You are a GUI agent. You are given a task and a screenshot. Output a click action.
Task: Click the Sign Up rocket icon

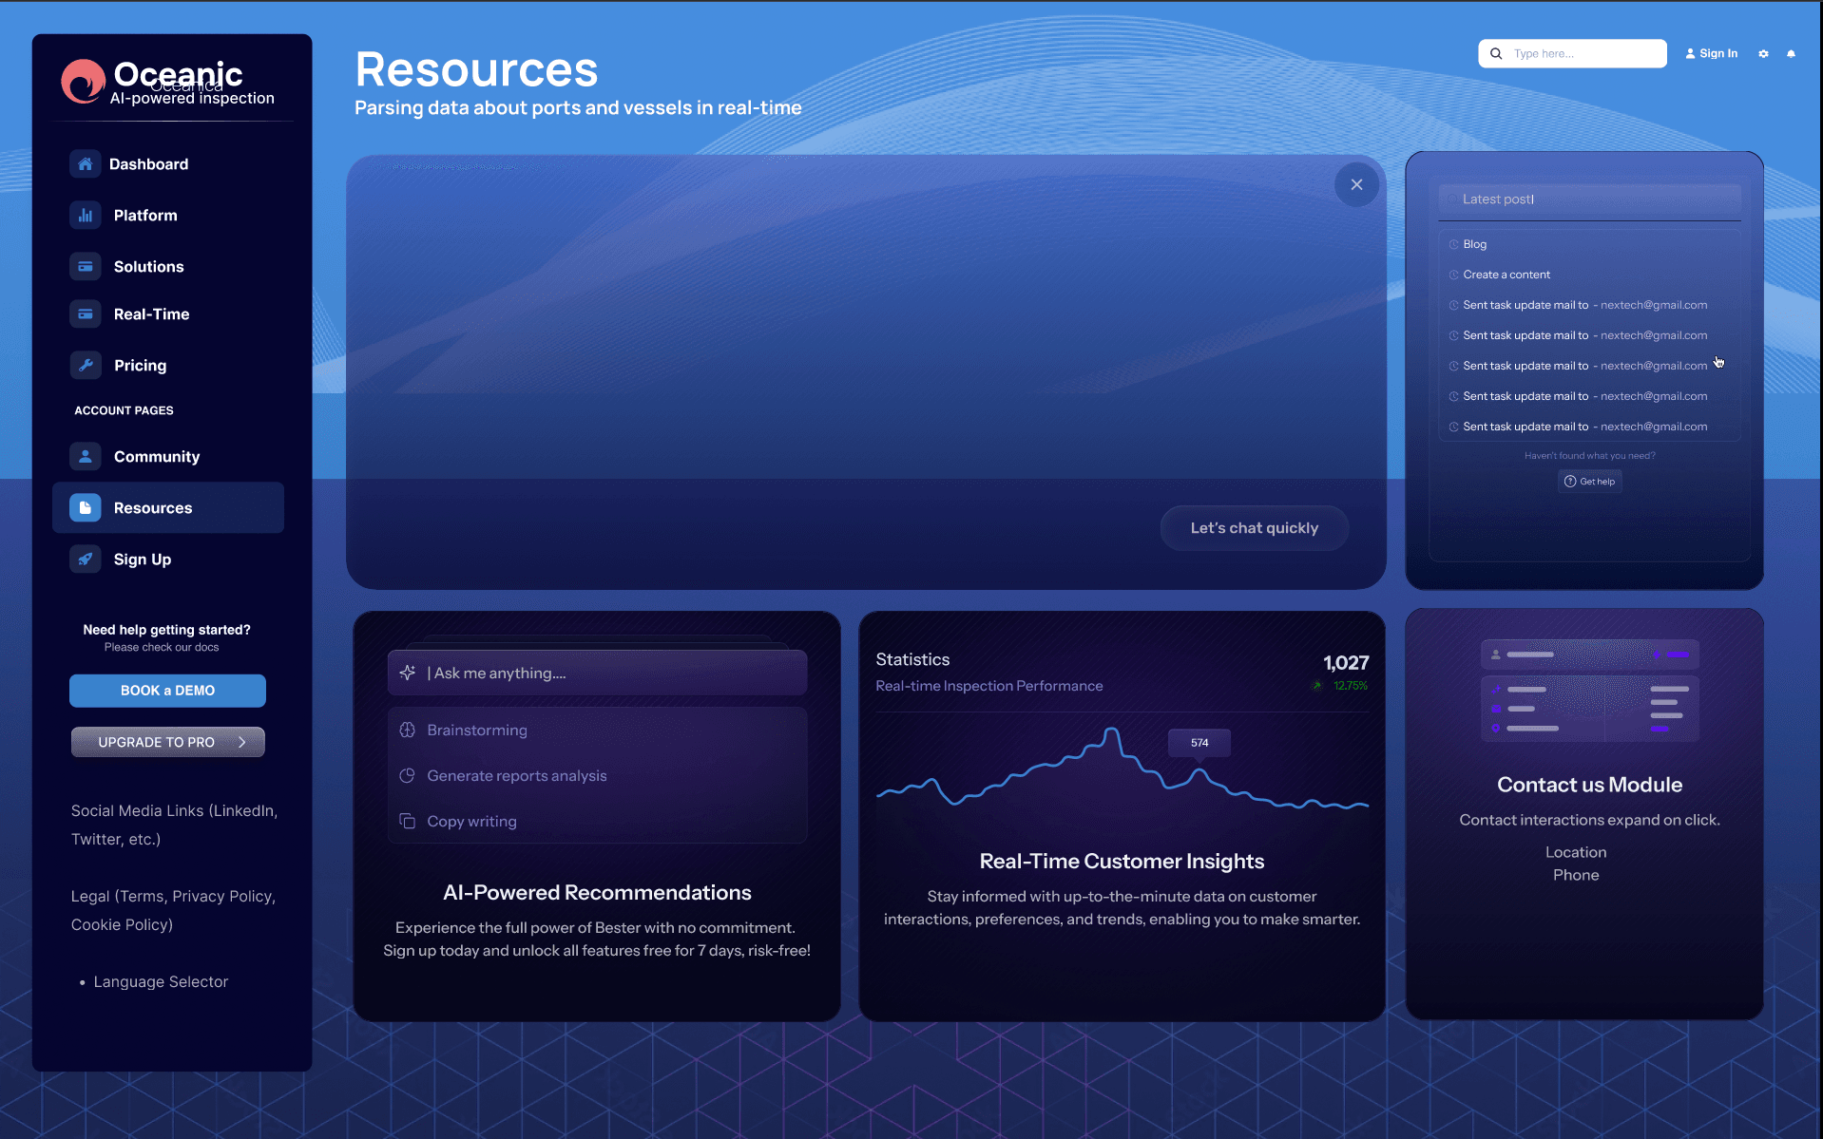(85, 560)
